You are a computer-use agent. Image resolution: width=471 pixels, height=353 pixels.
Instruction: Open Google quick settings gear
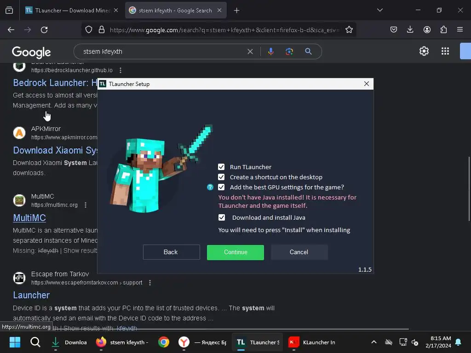(x=424, y=51)
